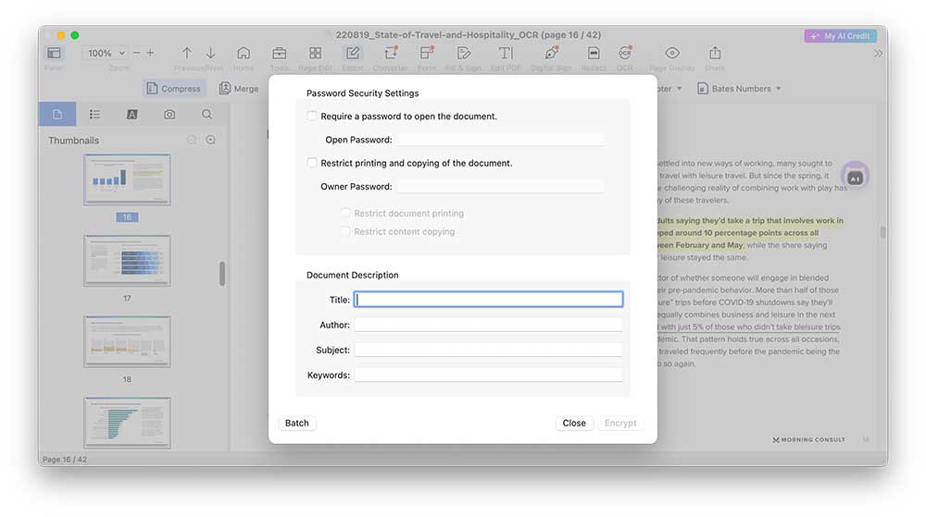This screenshot has height=517, width=926.
Task: Expand the Bates Numbers dropdown
Action: (x=745, y=89)
